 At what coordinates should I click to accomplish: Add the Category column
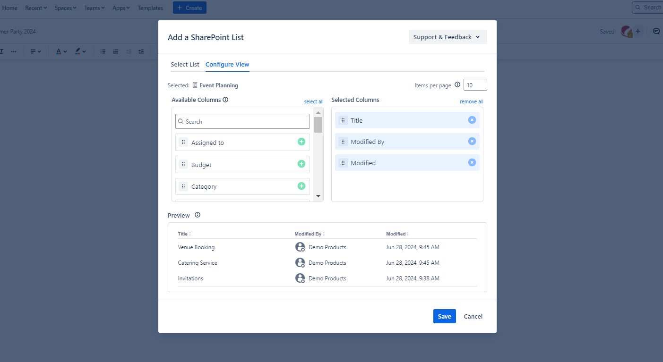[x=301, y=186]
